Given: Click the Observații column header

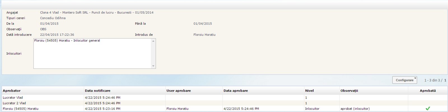Looking at the screenshot, I should (x=349, y=91).
